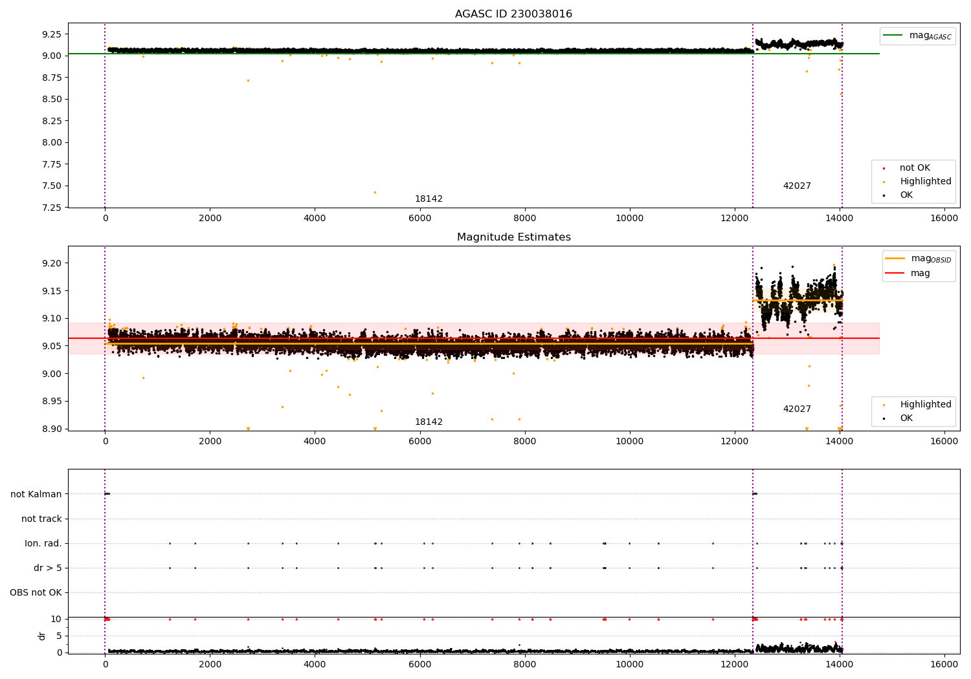
Task: Click the 18142 label in Magnitude Estimates plot
Action: point(429,422)
